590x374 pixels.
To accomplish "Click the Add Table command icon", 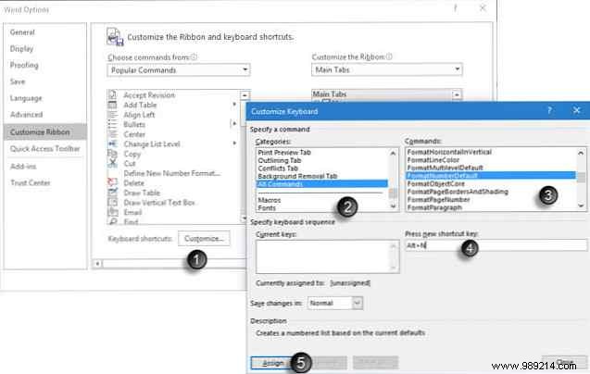I will pos(112,105).
